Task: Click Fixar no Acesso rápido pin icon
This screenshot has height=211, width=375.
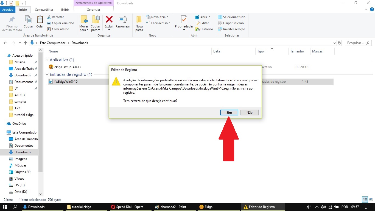Action: 12,20
